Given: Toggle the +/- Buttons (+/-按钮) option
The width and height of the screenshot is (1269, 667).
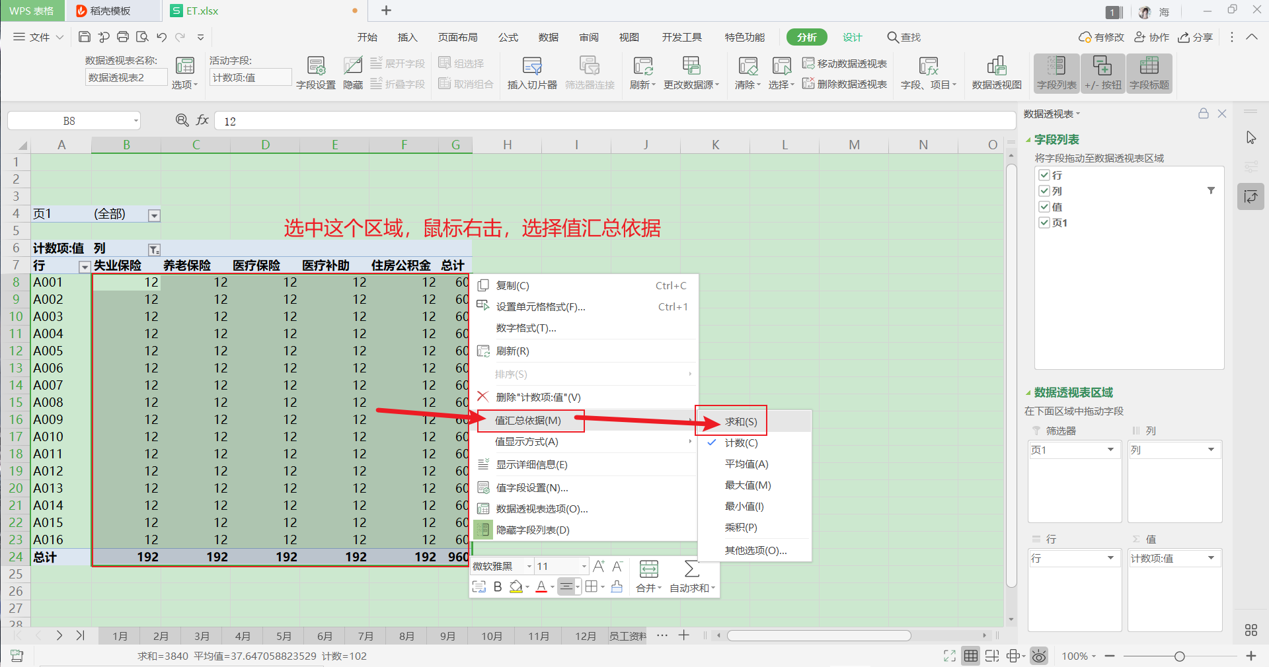Looking at the screenshot, I should [x=1102, y=73].
